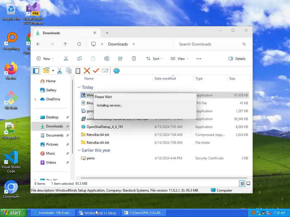Click the Cut scissors icon in command bar
The image size is (290, 217).
(66, 59)
